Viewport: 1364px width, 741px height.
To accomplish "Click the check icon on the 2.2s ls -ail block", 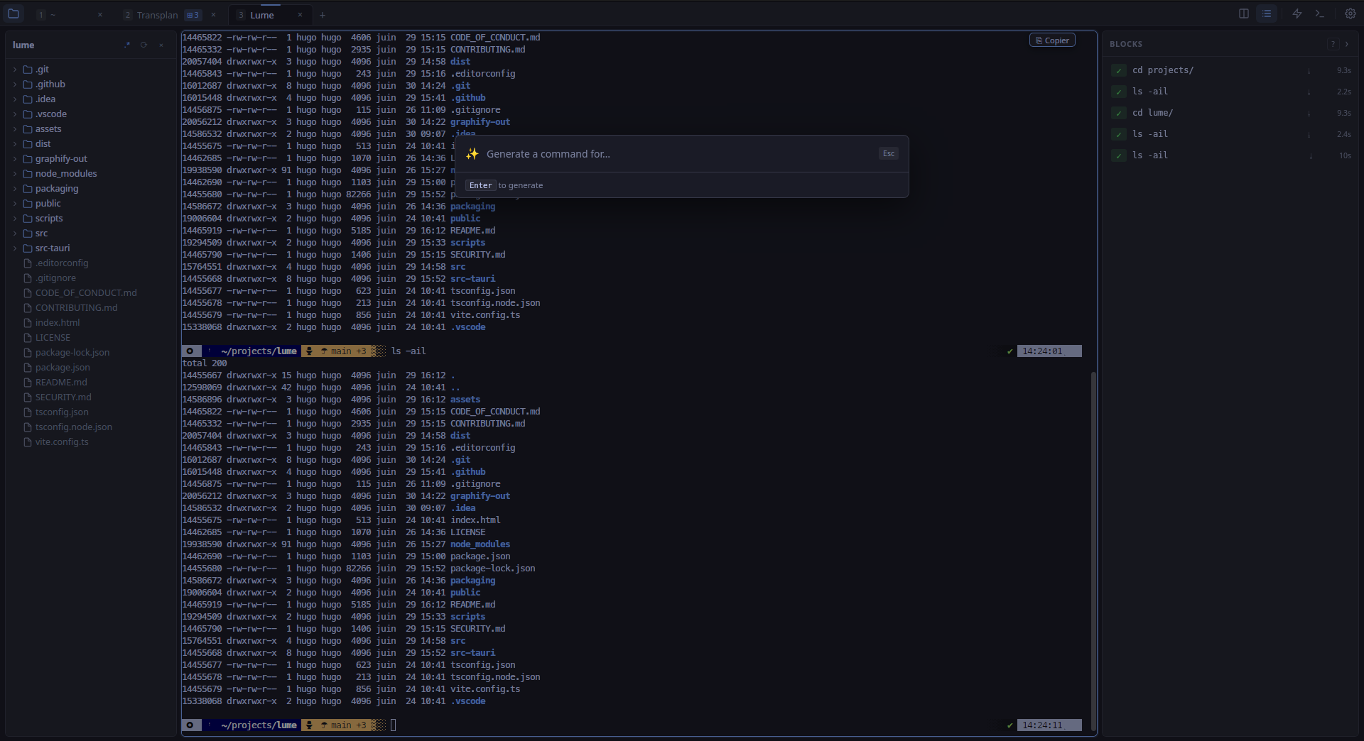I will [x=1119, y=92].
